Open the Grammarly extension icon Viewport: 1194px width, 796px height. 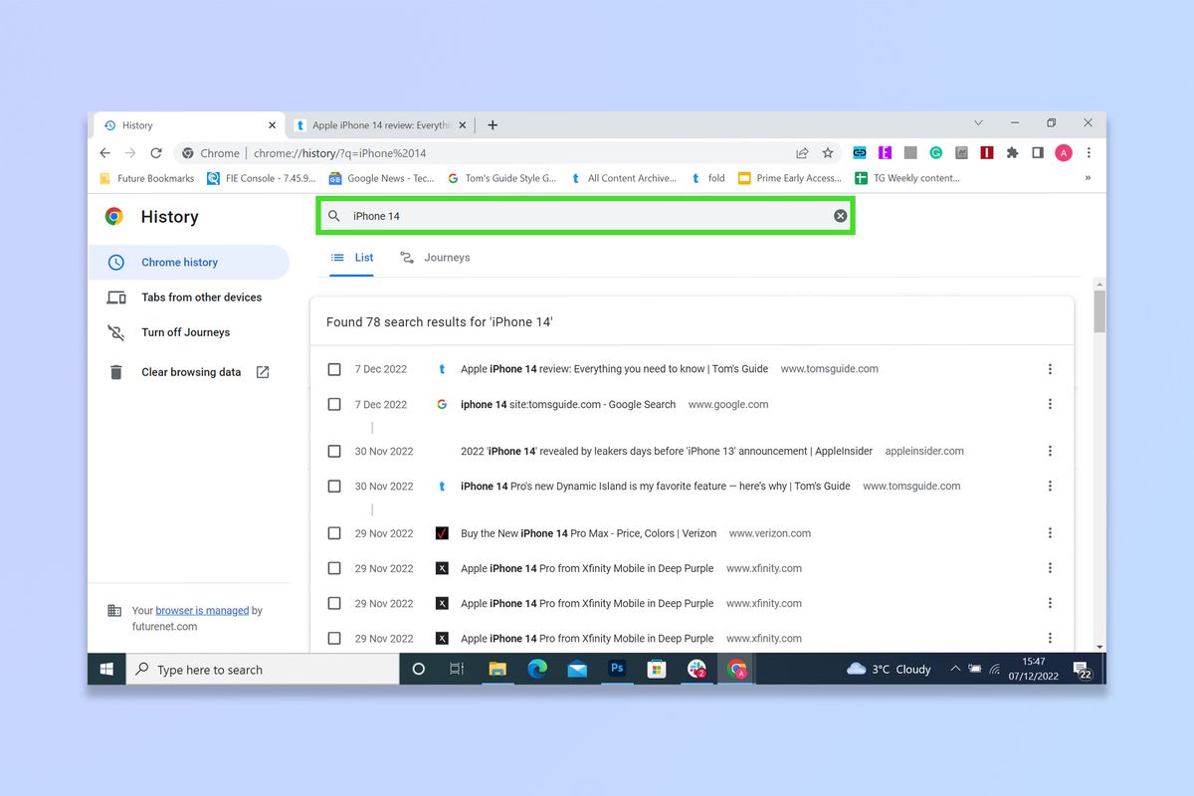[935, 153]
